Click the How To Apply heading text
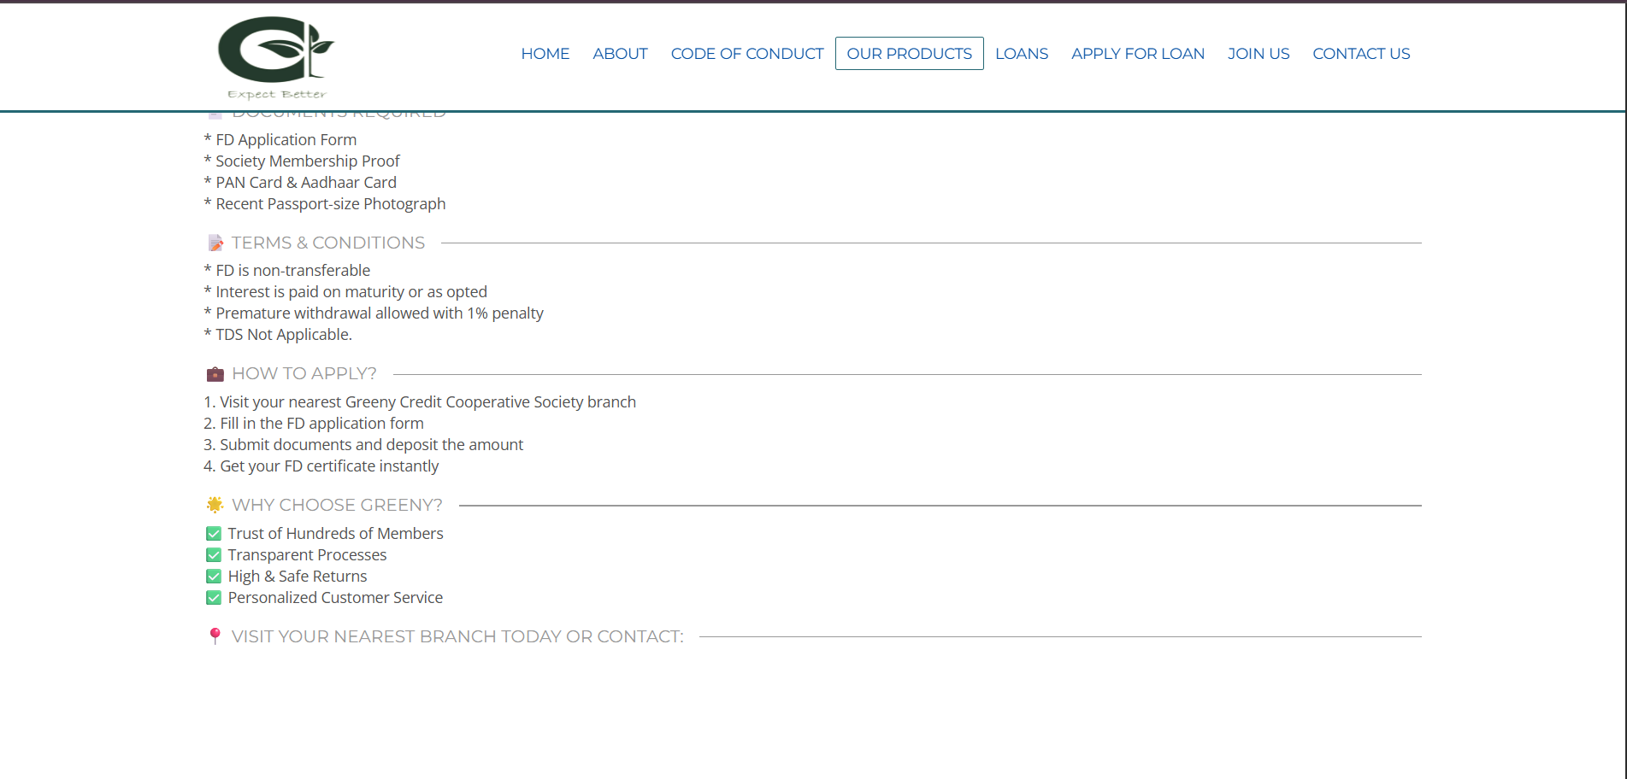The width and height of the screenshot is (1627, 779). [x=304, y=374]
